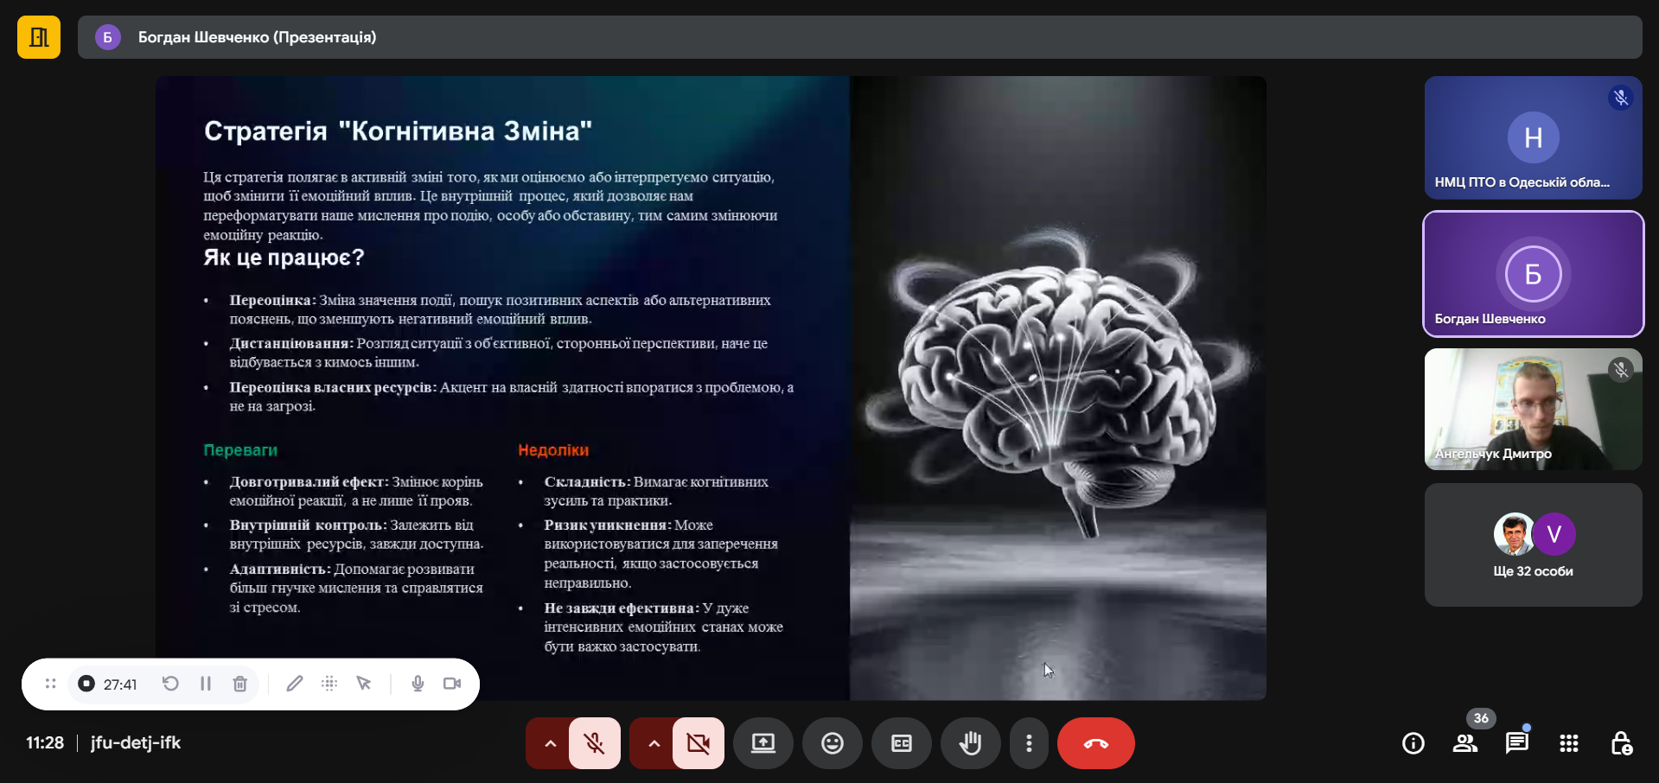Turn on camera in call controls
Screen dimensions: 1659x783
[698, 743]
